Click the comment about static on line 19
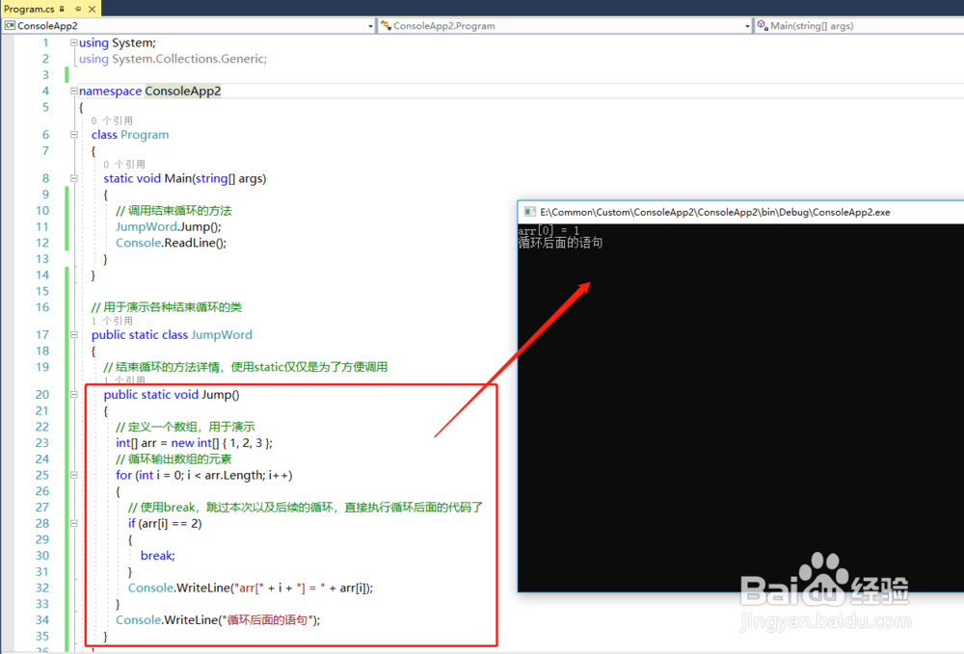Image resolution: width=964 pixels, height=654 pixels. (245, 367)
